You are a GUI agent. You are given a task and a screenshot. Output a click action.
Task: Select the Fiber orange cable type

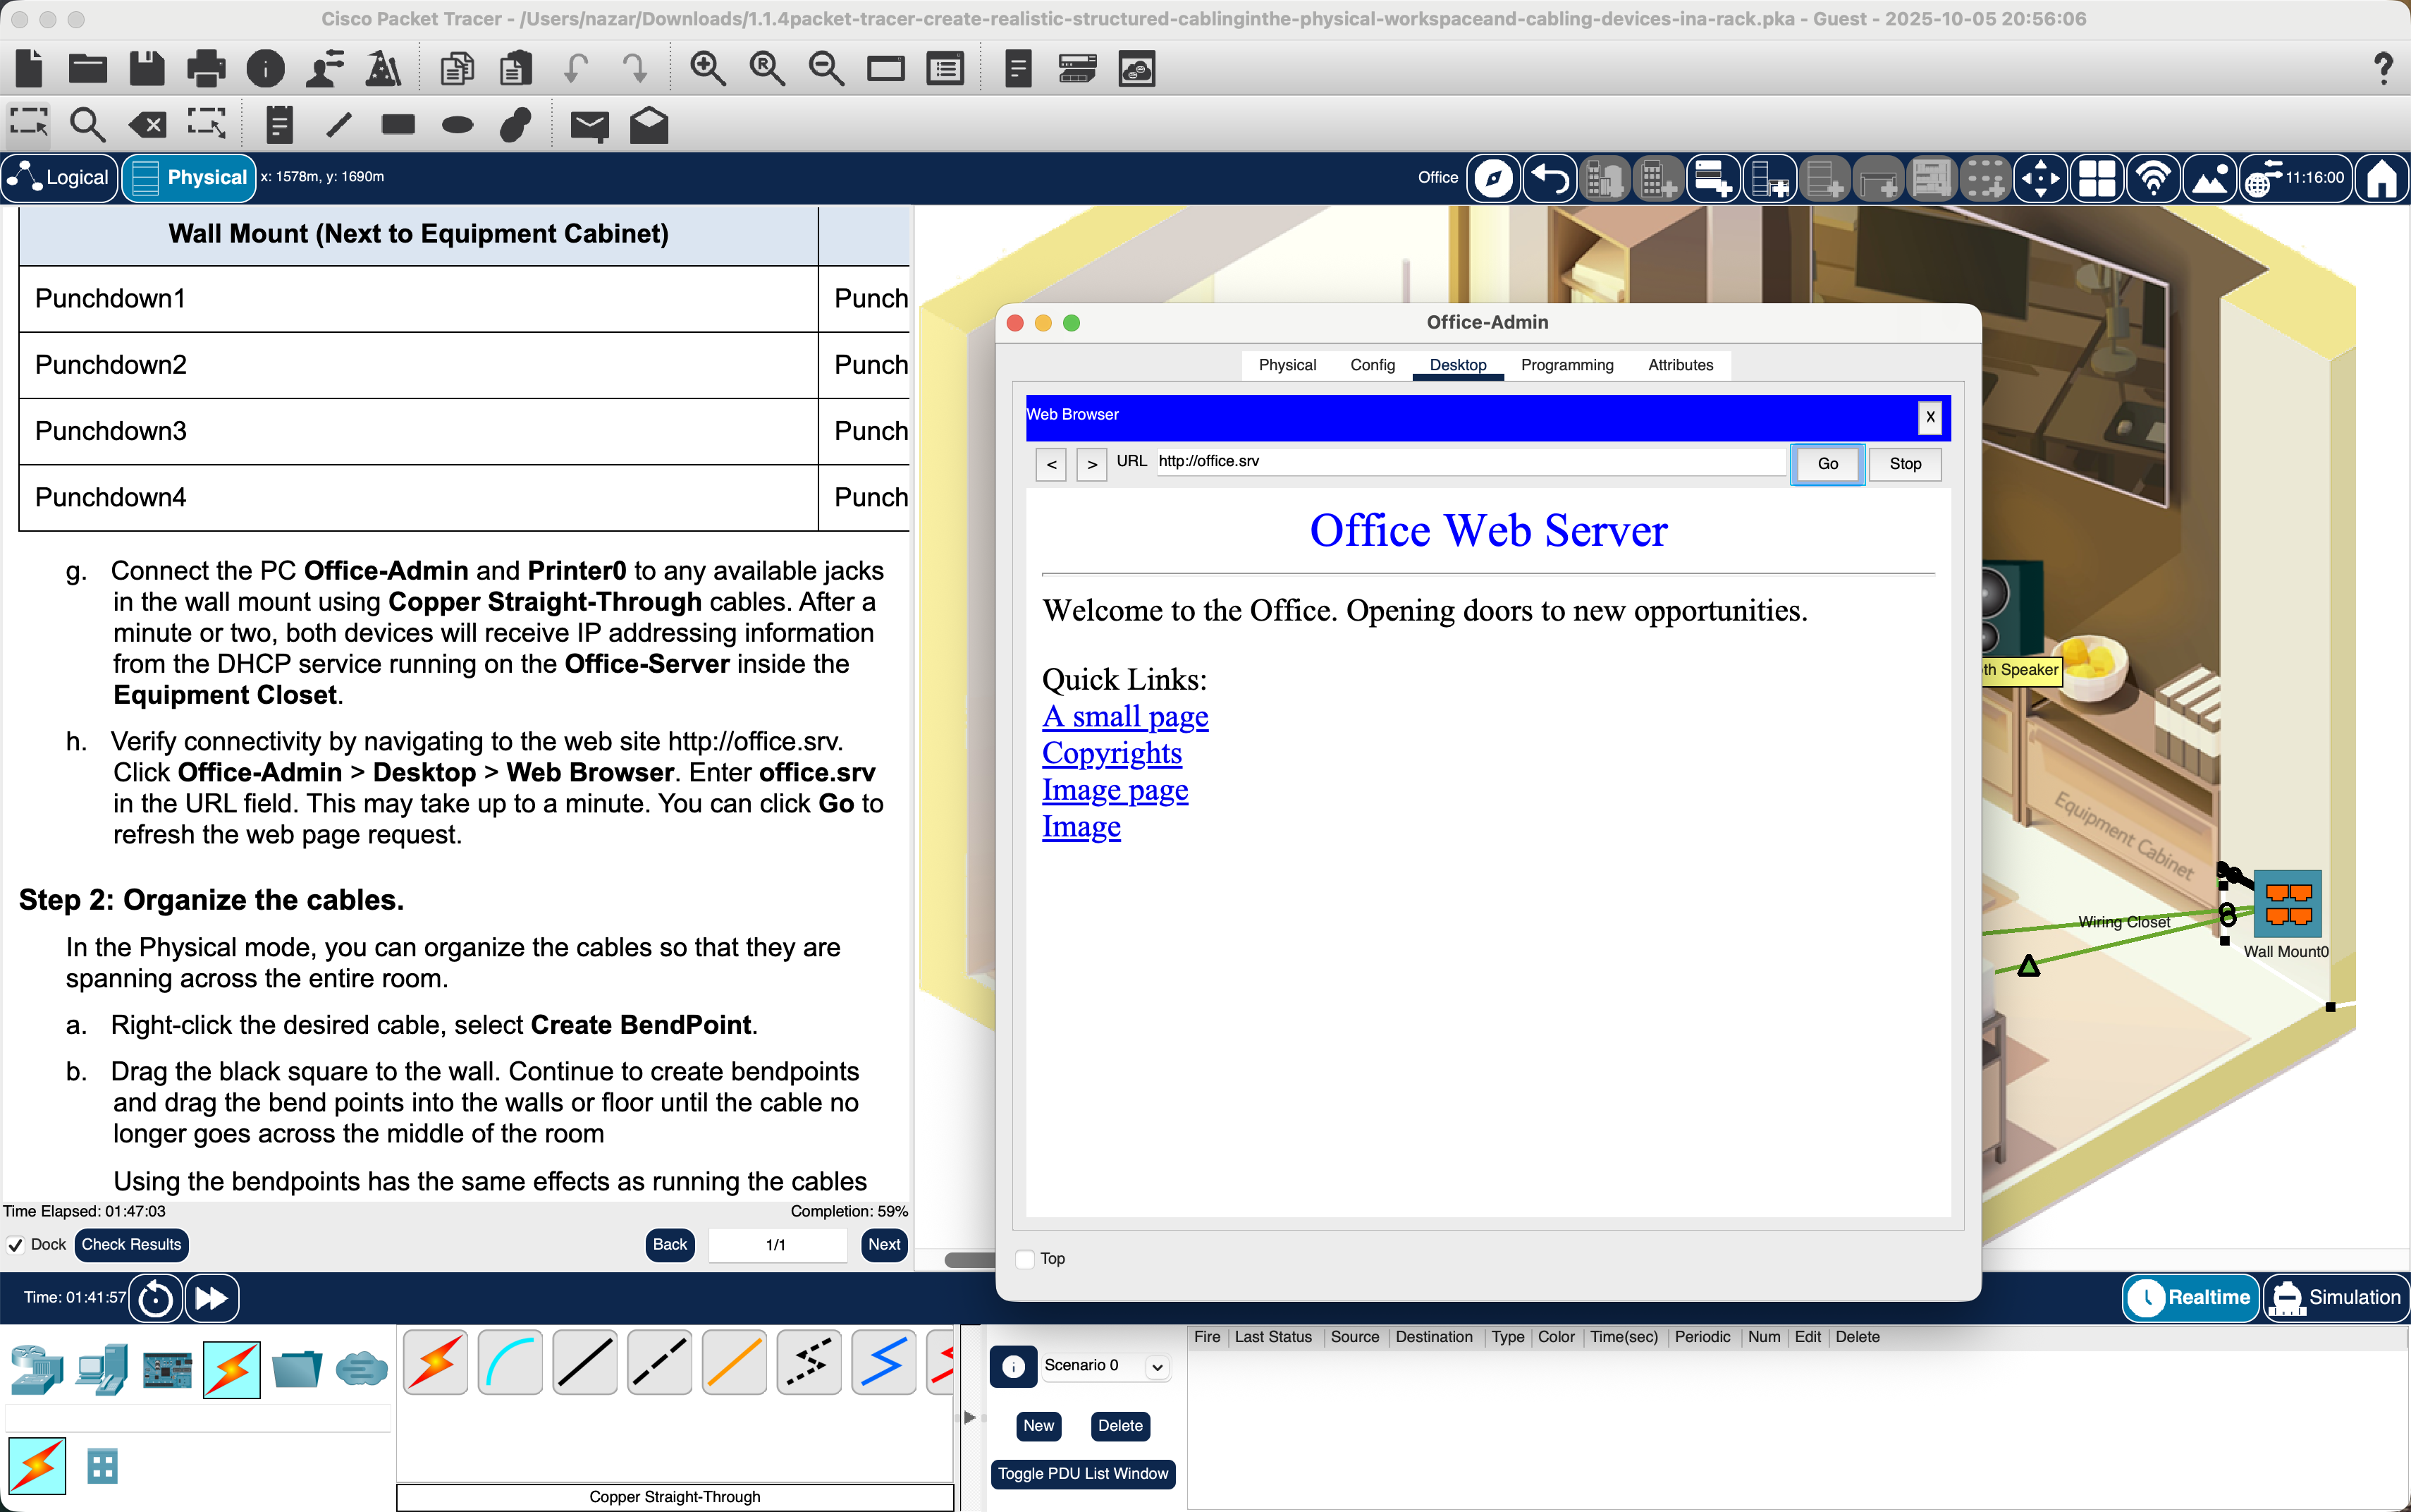(x=735, y=1362)
